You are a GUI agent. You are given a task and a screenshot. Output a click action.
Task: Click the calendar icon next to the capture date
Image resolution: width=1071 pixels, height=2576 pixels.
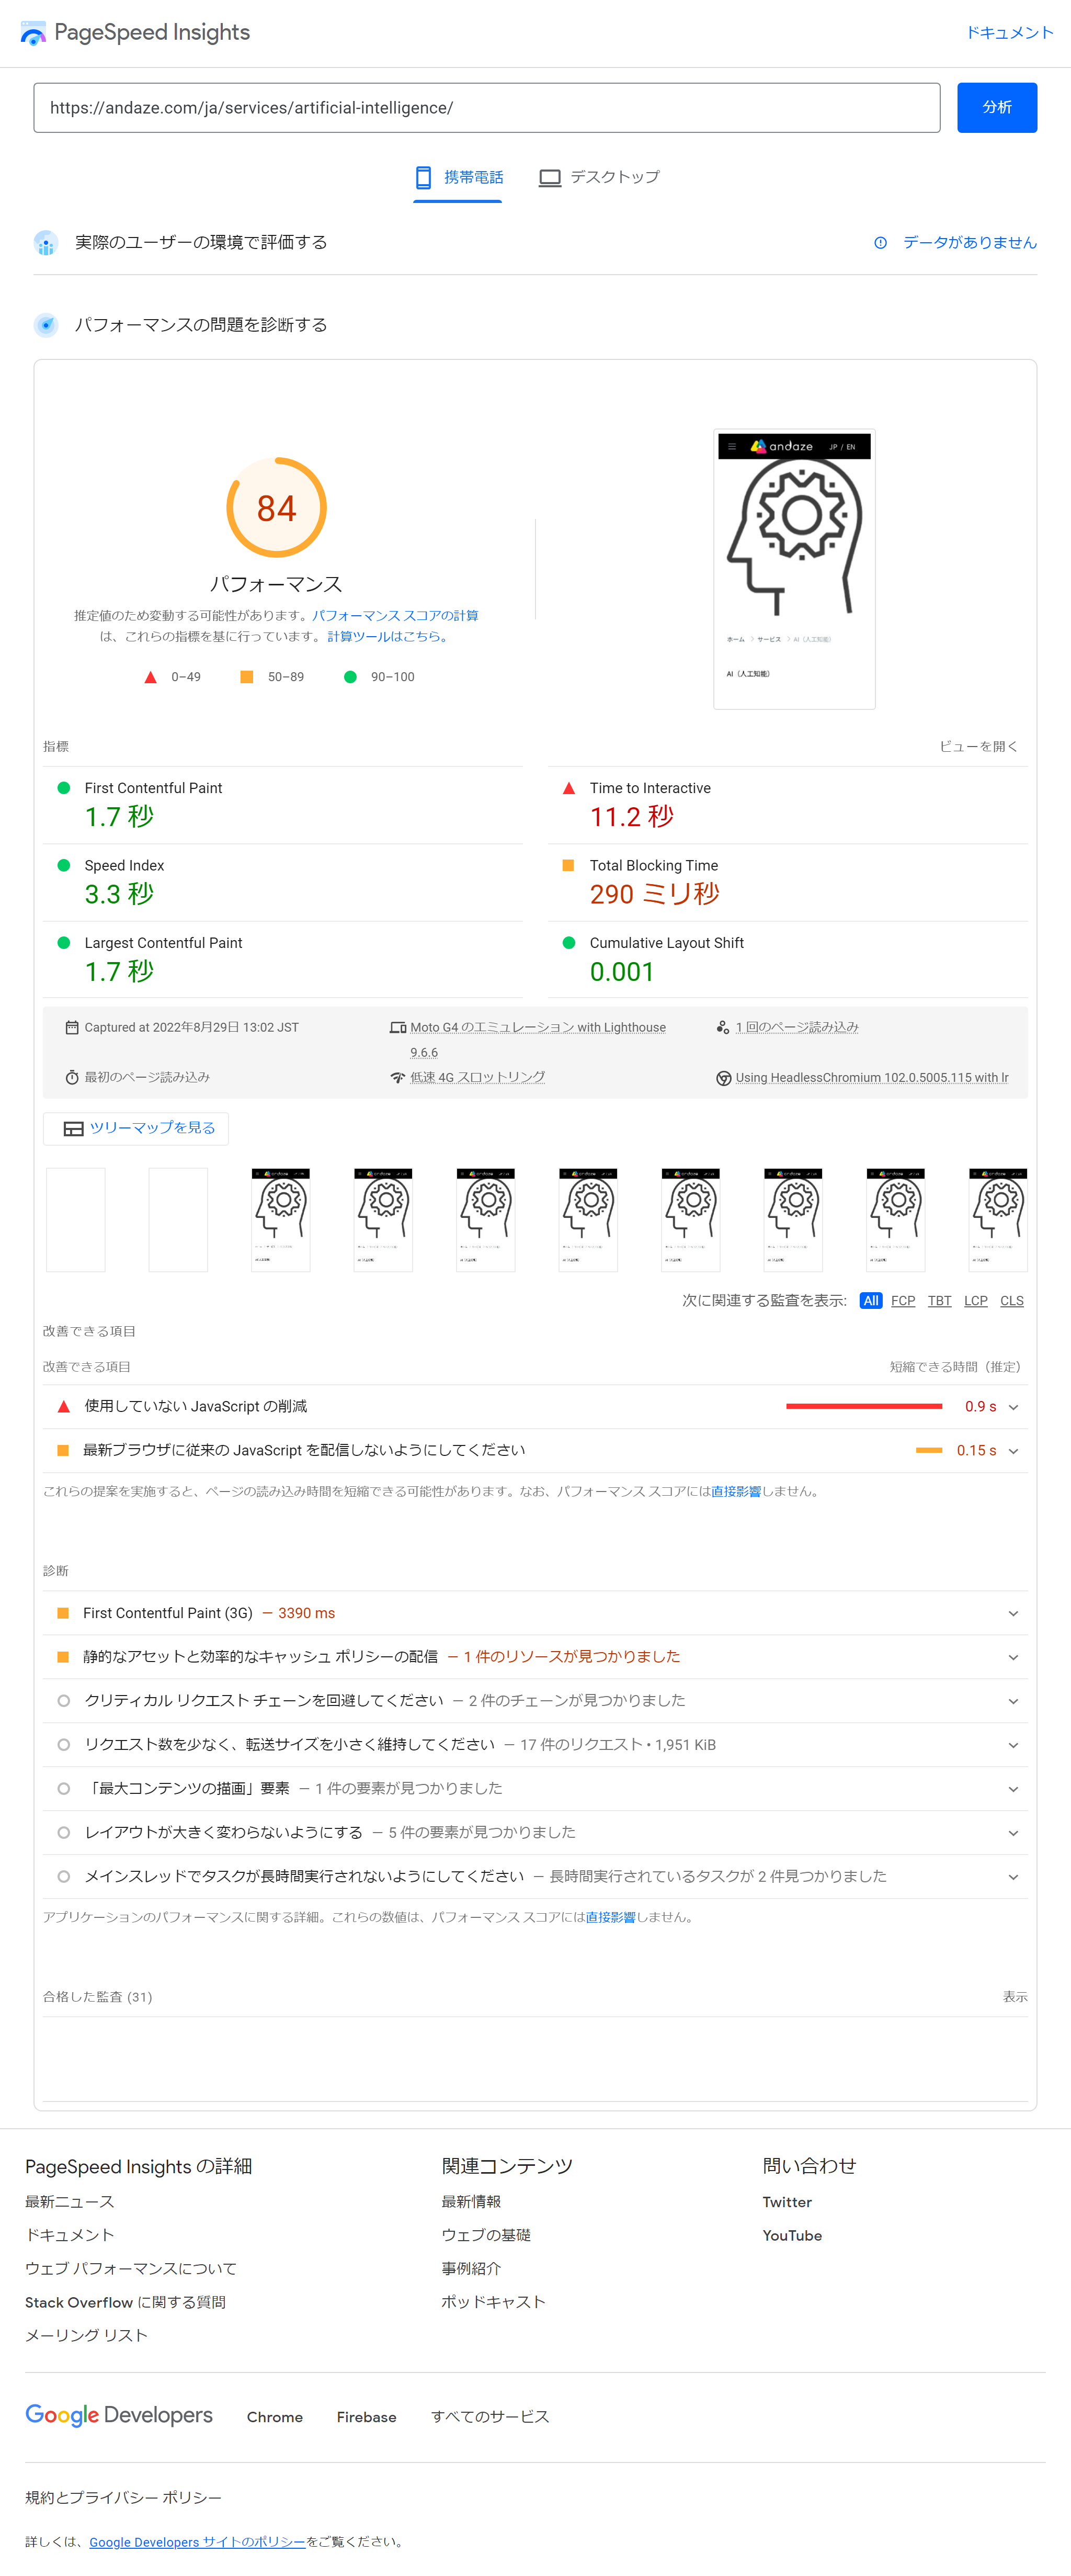(72, 1026)
